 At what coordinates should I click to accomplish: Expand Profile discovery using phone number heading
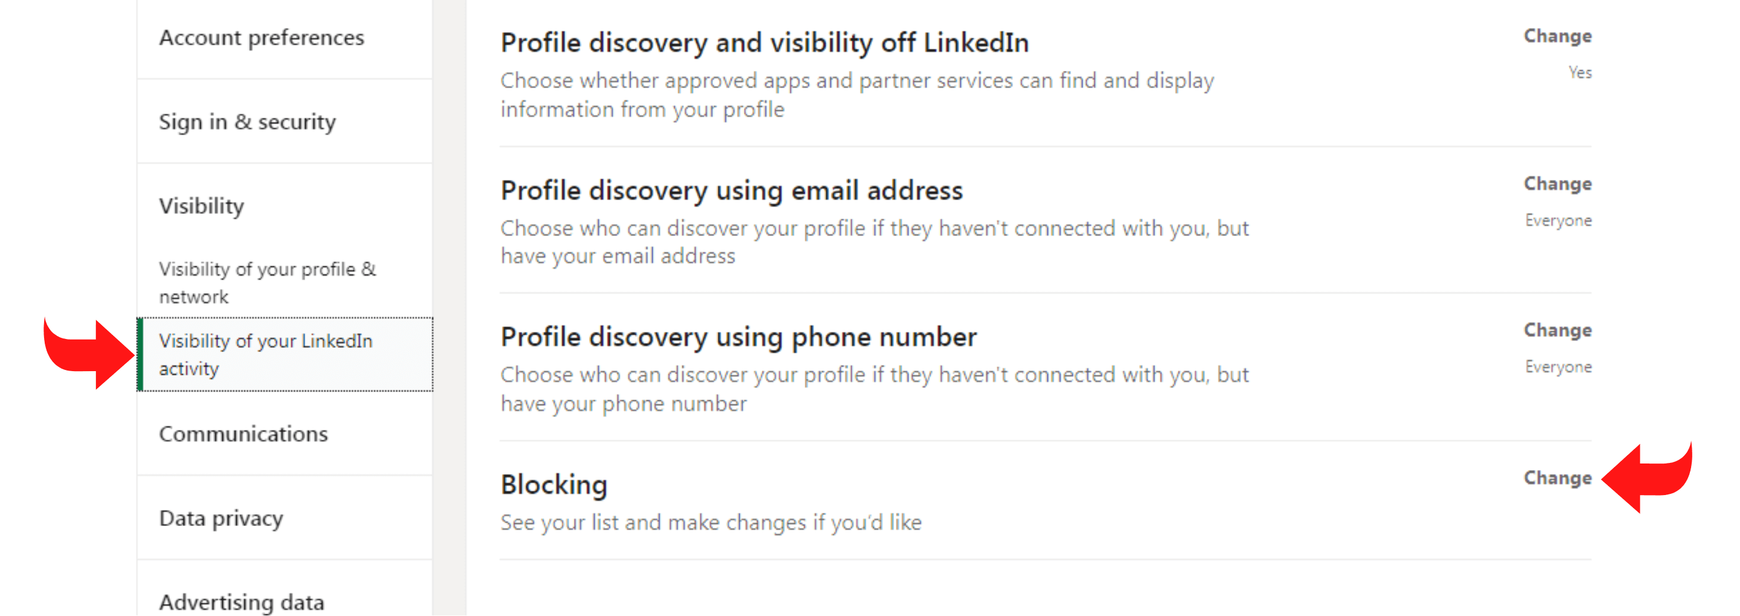point(739,337)
